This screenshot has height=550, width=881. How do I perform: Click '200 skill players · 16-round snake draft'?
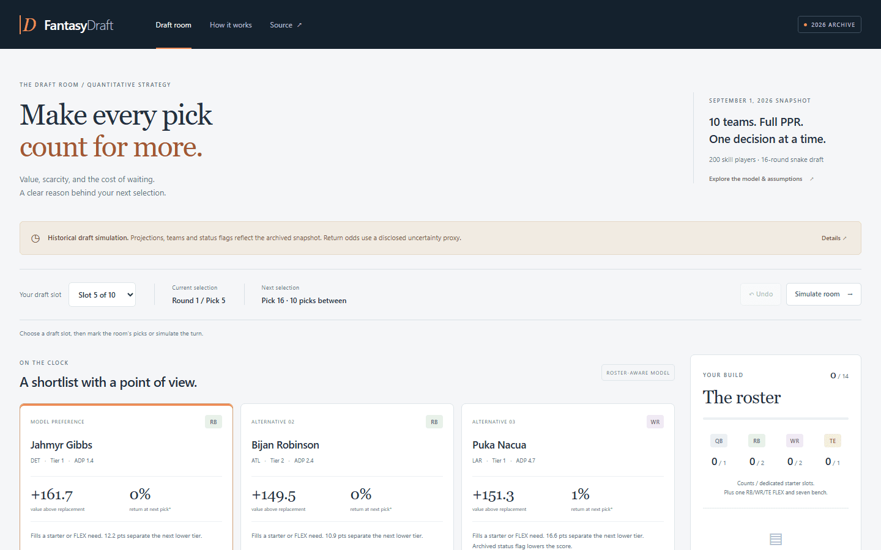click(x=766, y=160)
